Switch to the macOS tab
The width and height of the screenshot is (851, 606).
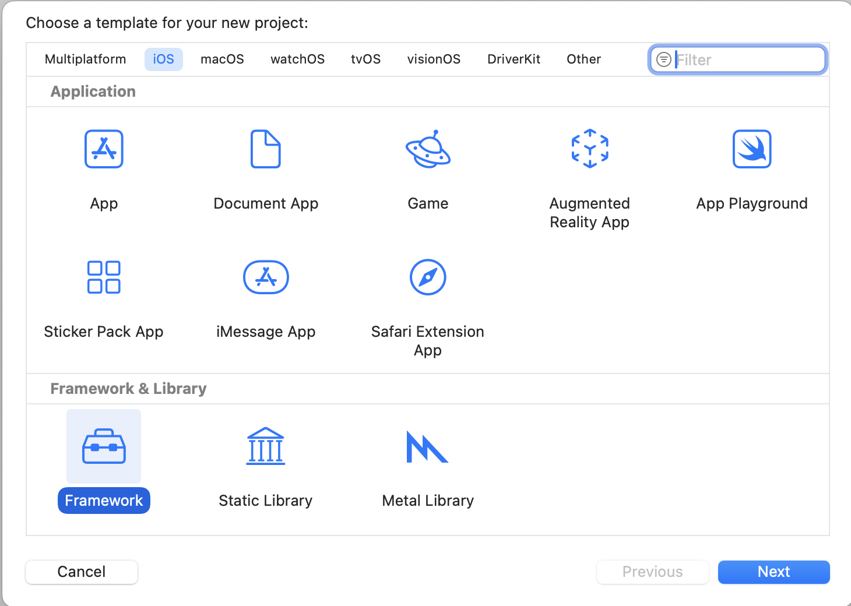click(222, 59)
